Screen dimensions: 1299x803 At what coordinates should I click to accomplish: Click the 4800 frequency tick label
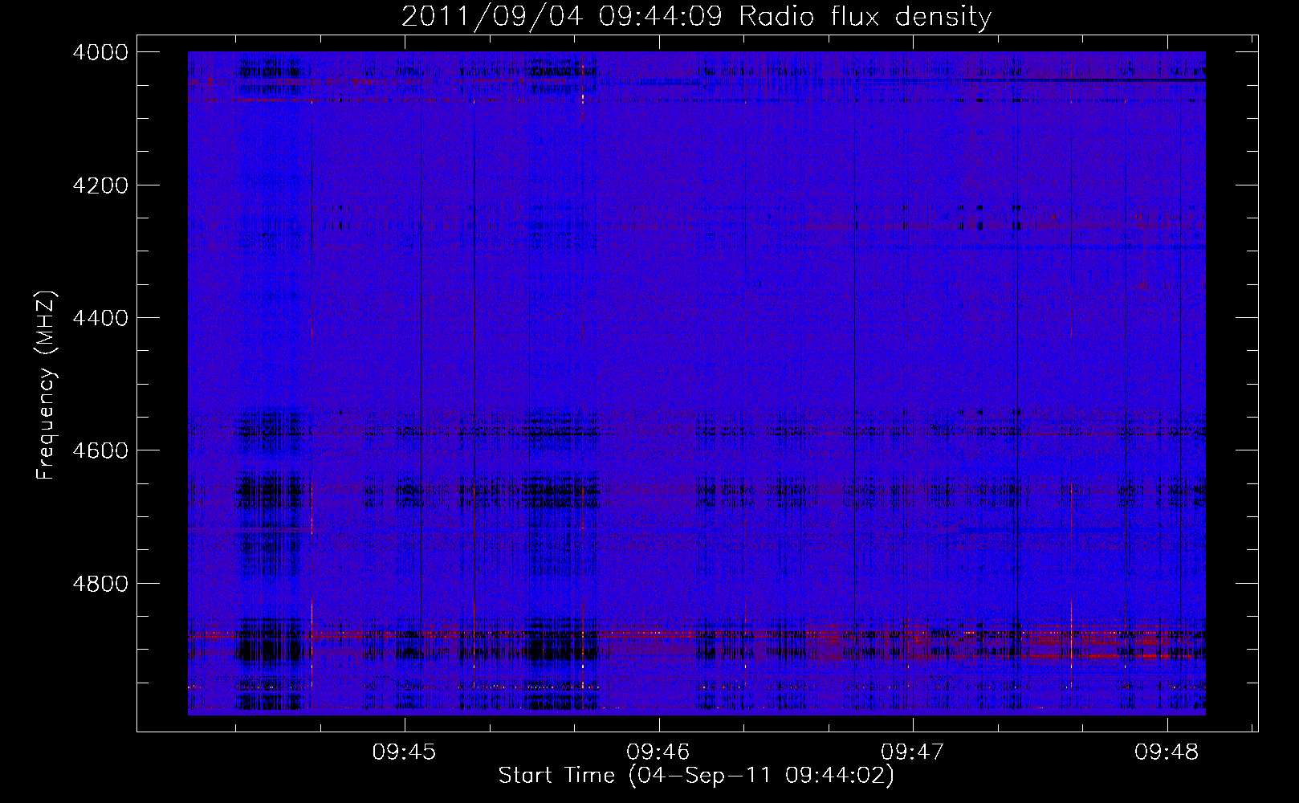(x=100, y=583)
